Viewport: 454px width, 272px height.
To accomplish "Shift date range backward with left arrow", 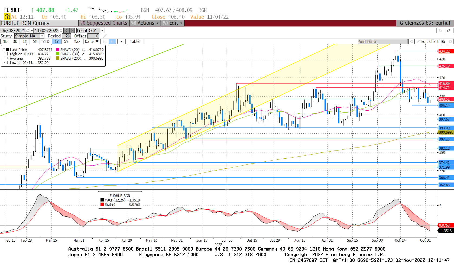I will coord(66,31).
